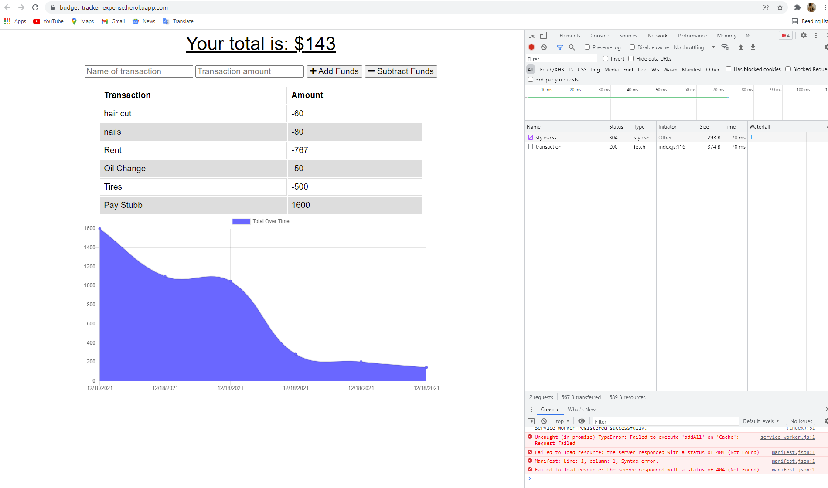Check the Disable cache option
The width and height of the screenshot is (828, 488).
pos(632,47)
